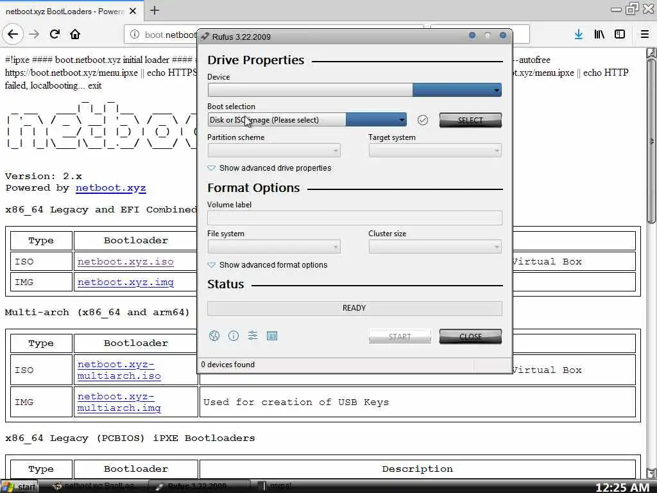Click site info icon in address bar
Image resolution: width=657 pixels, height=493 pixels.
pos(135,35)
